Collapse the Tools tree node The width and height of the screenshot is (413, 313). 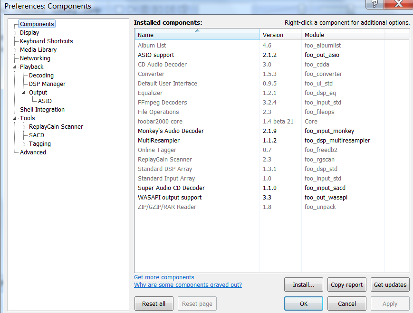[15, 118]
